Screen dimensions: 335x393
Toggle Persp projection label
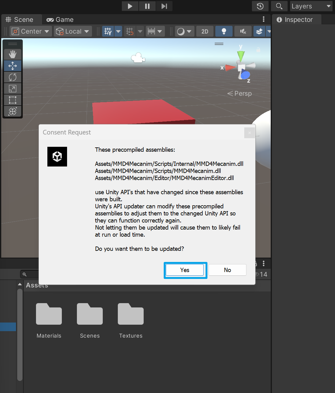pos(240,94)
